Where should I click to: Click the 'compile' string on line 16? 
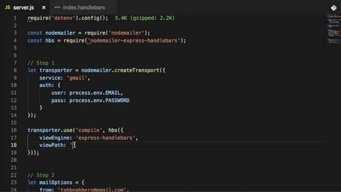point(89,130)
